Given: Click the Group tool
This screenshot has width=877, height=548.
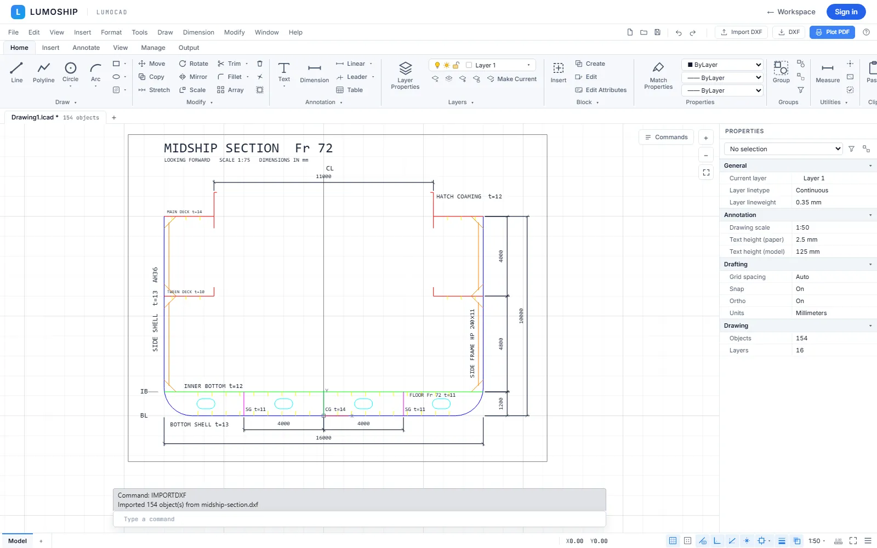Looking at the screenshot, I should coord(781,72).
